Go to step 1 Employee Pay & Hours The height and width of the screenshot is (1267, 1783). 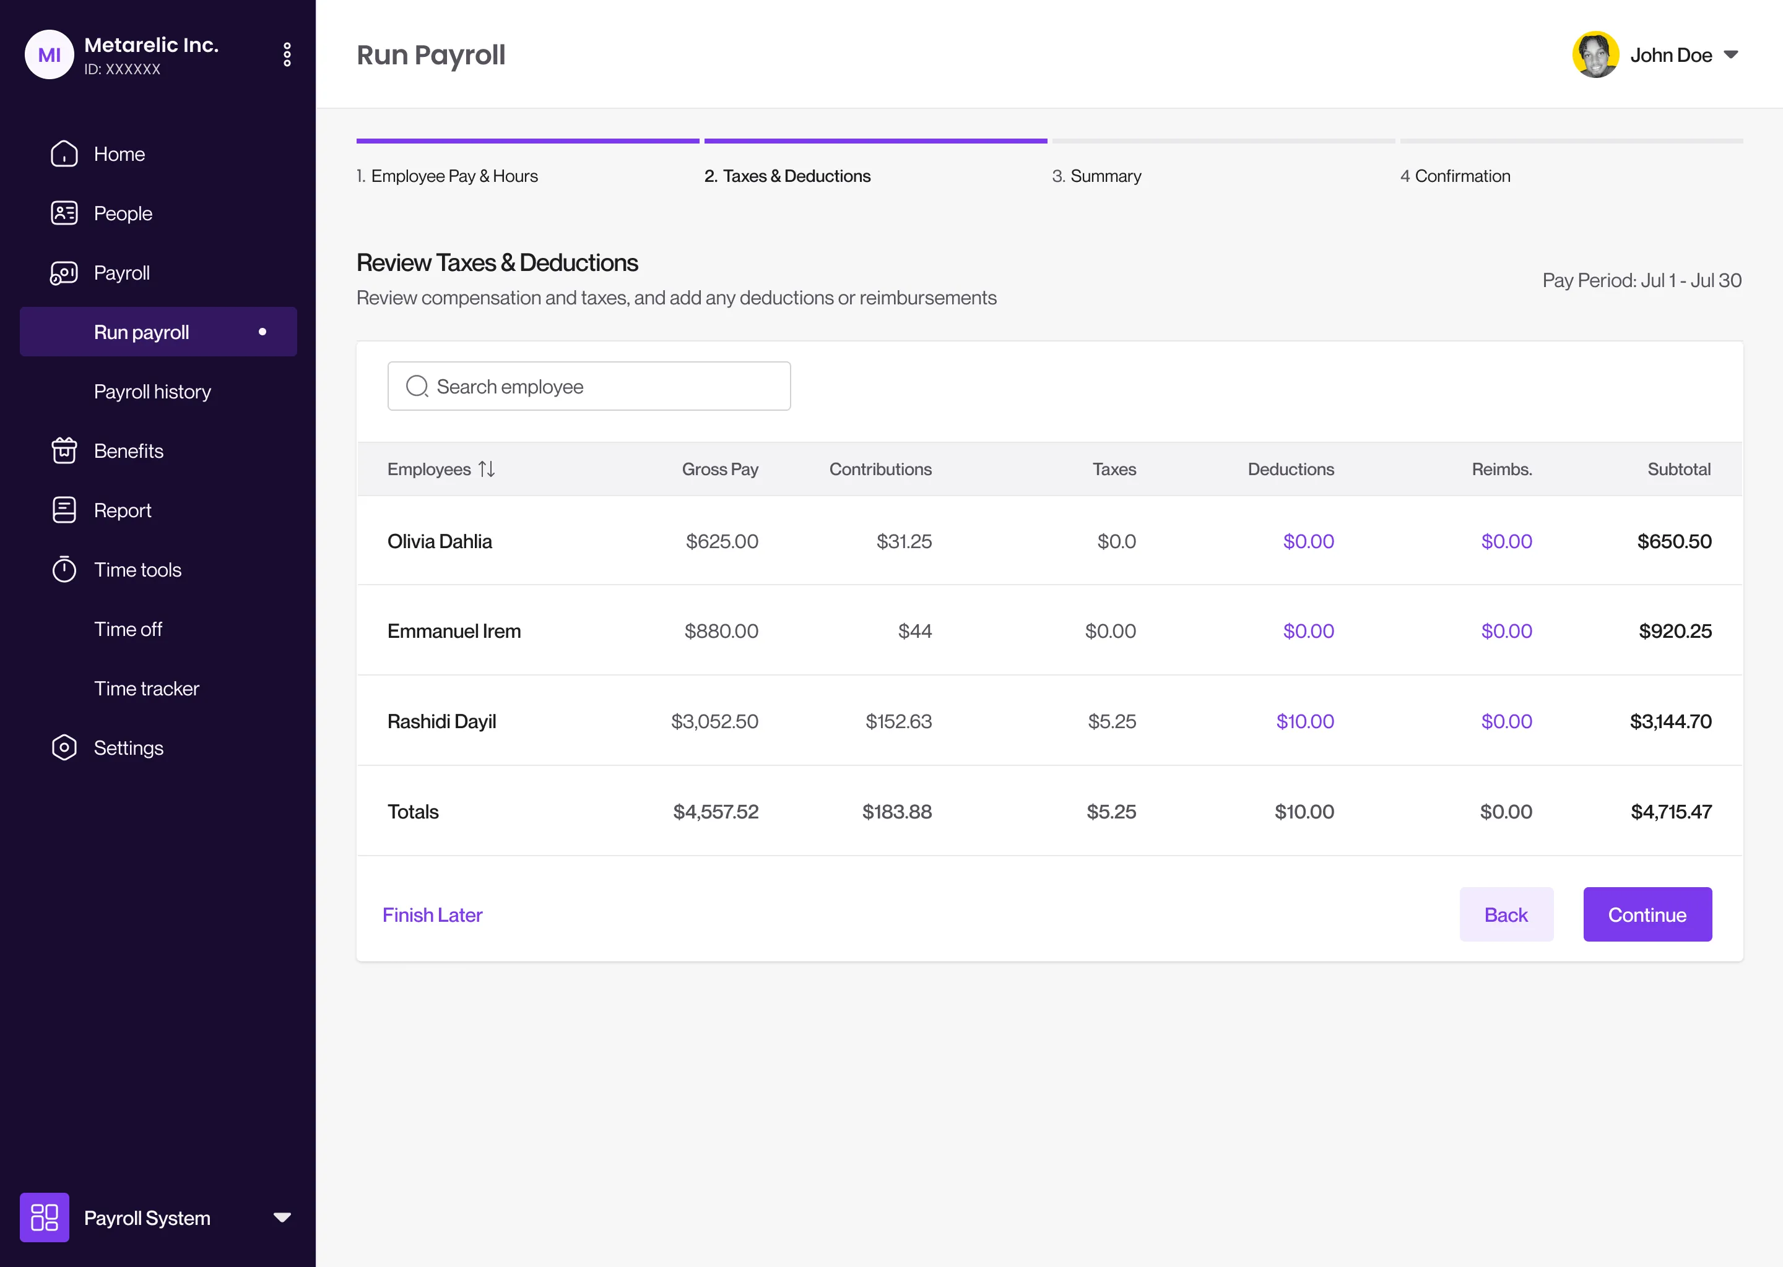[x=448, y=176]
